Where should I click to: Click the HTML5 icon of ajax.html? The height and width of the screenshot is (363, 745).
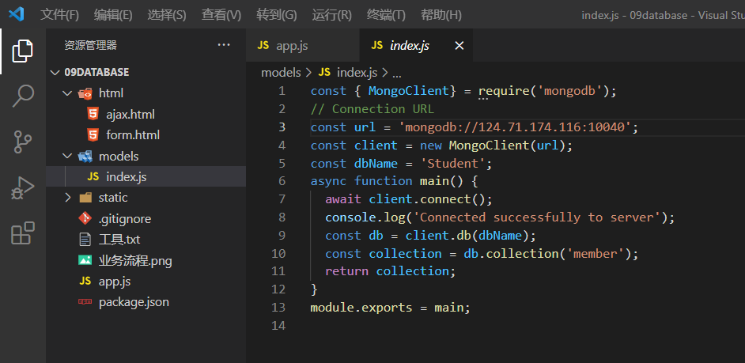click(x=93, y=114)
